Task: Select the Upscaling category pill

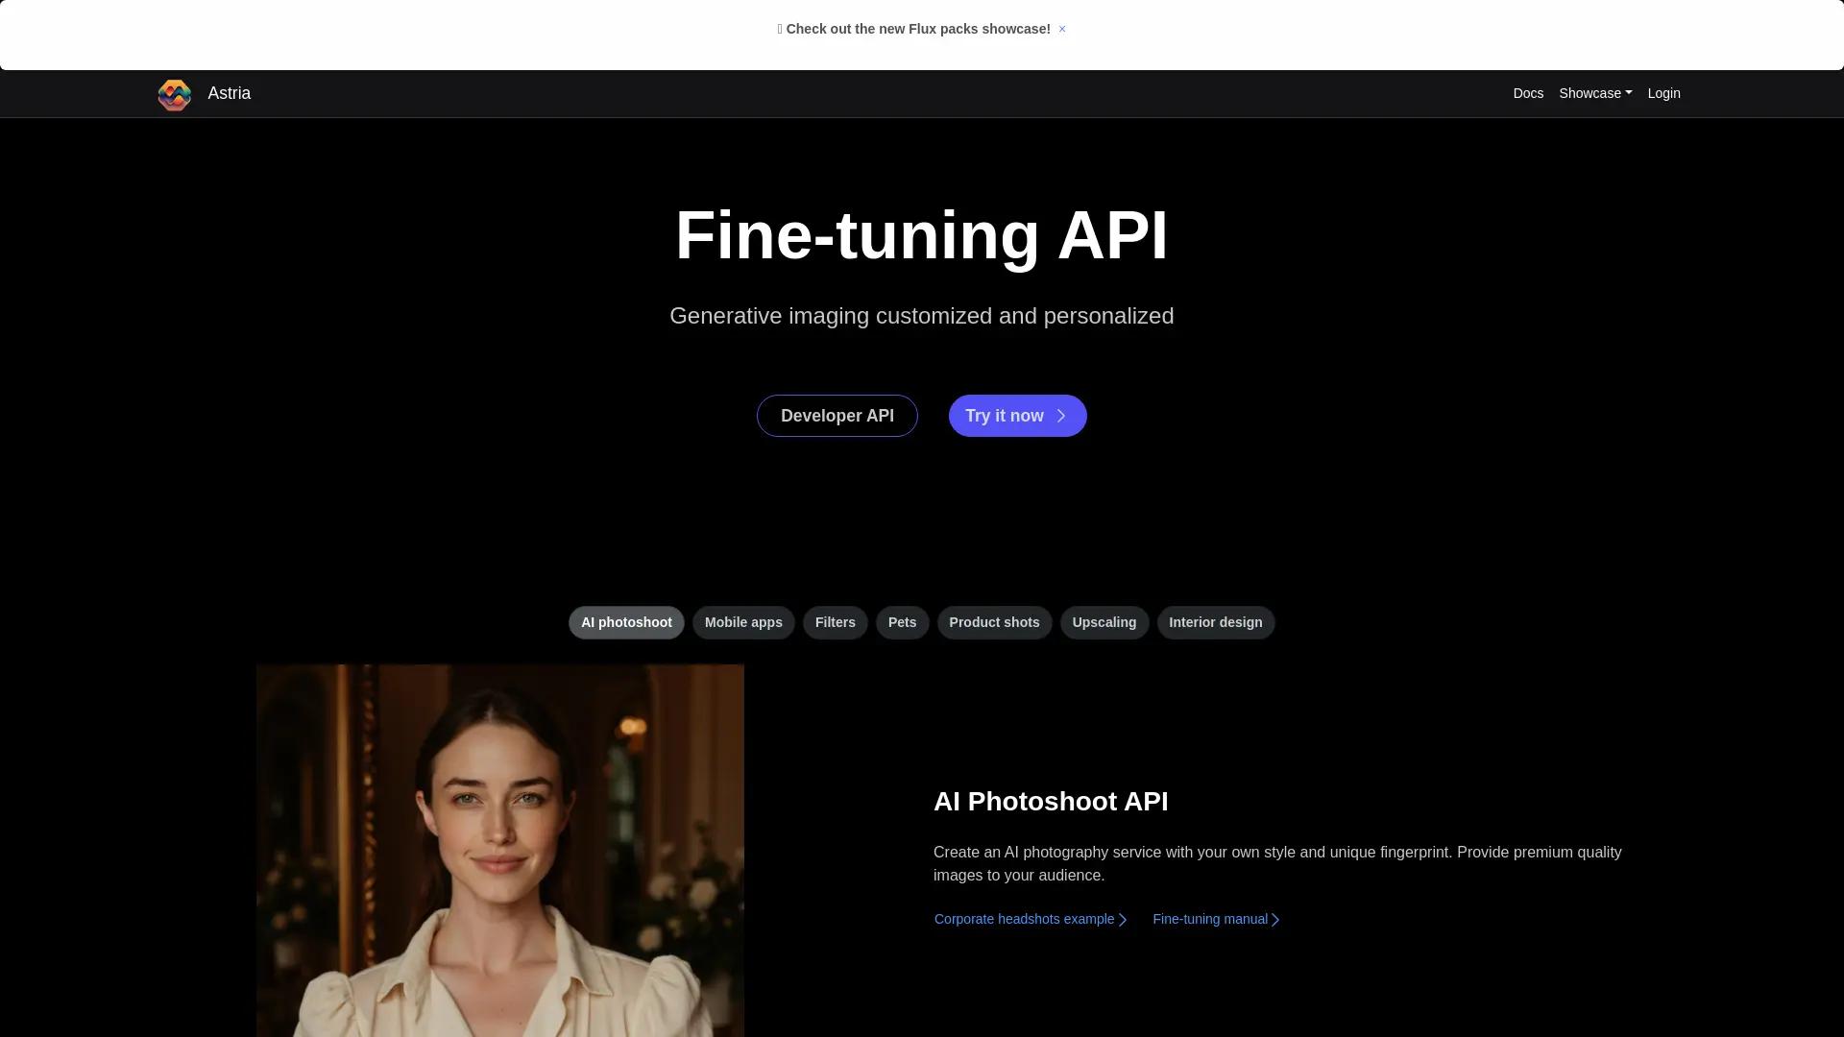Action: [x=1104, y=622]
